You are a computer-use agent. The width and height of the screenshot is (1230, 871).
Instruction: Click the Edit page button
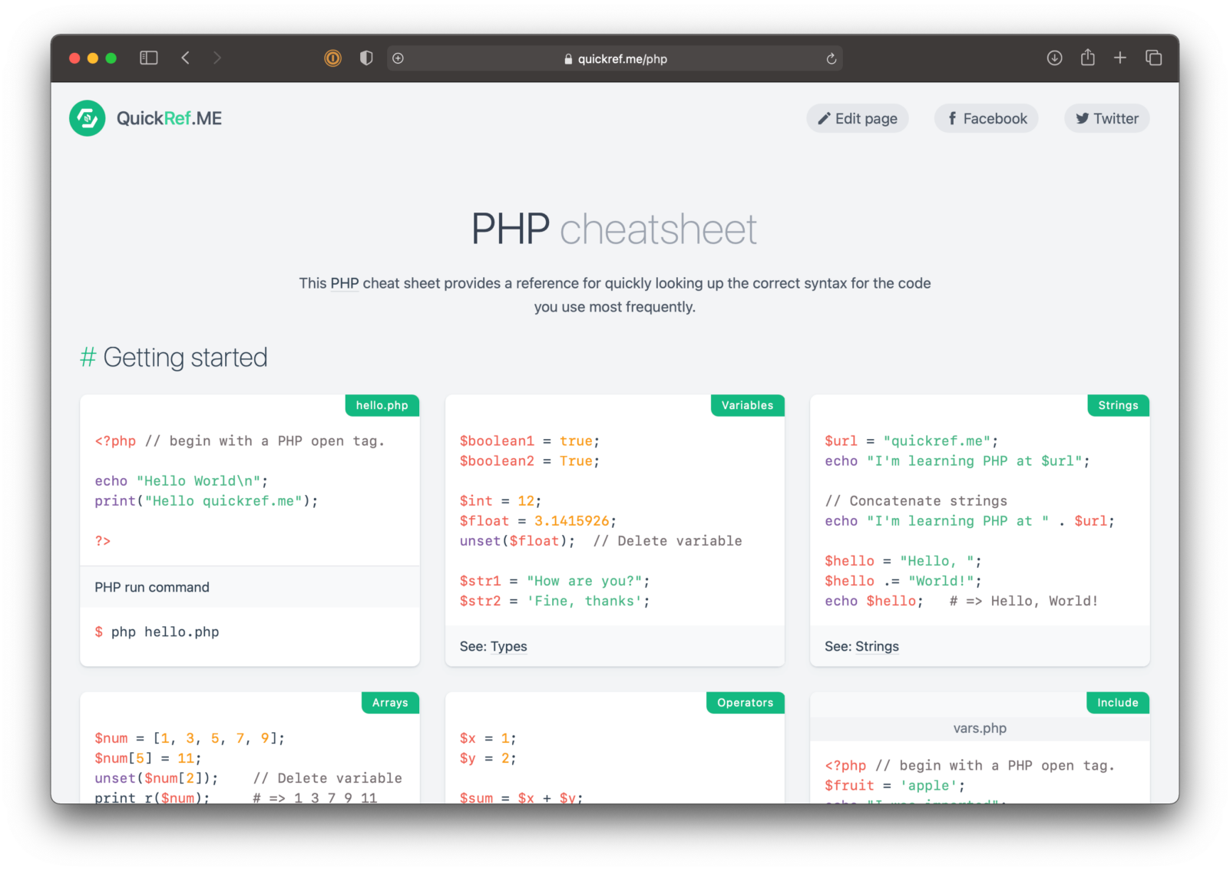click(x=857, y=118)
